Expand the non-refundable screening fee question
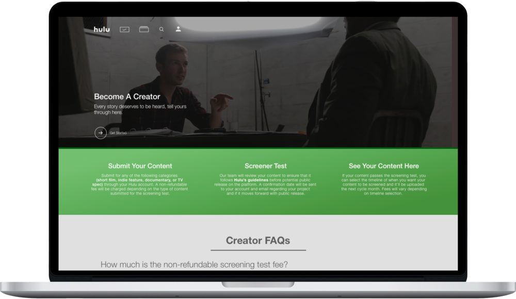The image size is (516, 299). pyautogui.click(x=194, y=264)
